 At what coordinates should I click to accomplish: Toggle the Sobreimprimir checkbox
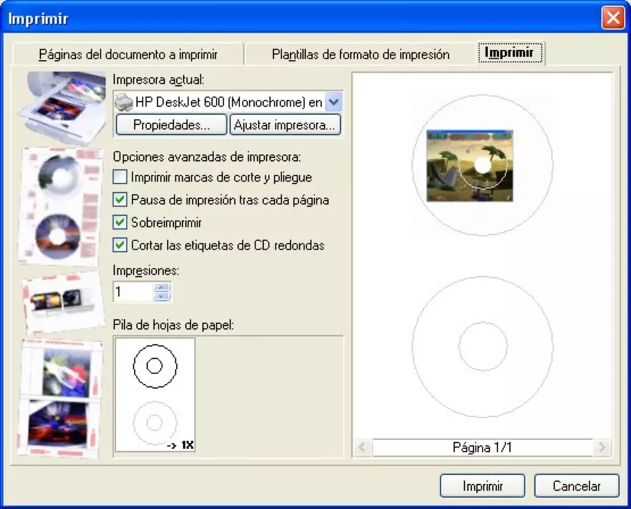[120, 222]
